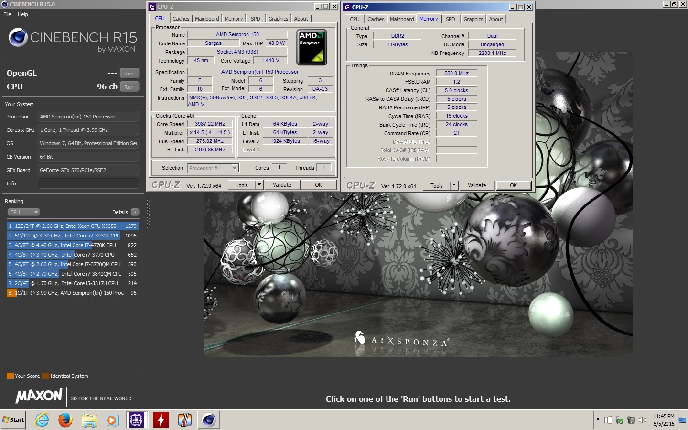
Task: Click Tools button in right CPU-Z
Action: tap(437, 185)
